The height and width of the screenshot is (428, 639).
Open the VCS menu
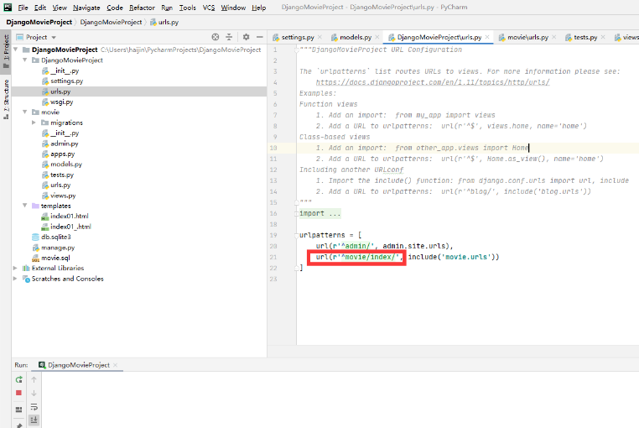[209, 8]
